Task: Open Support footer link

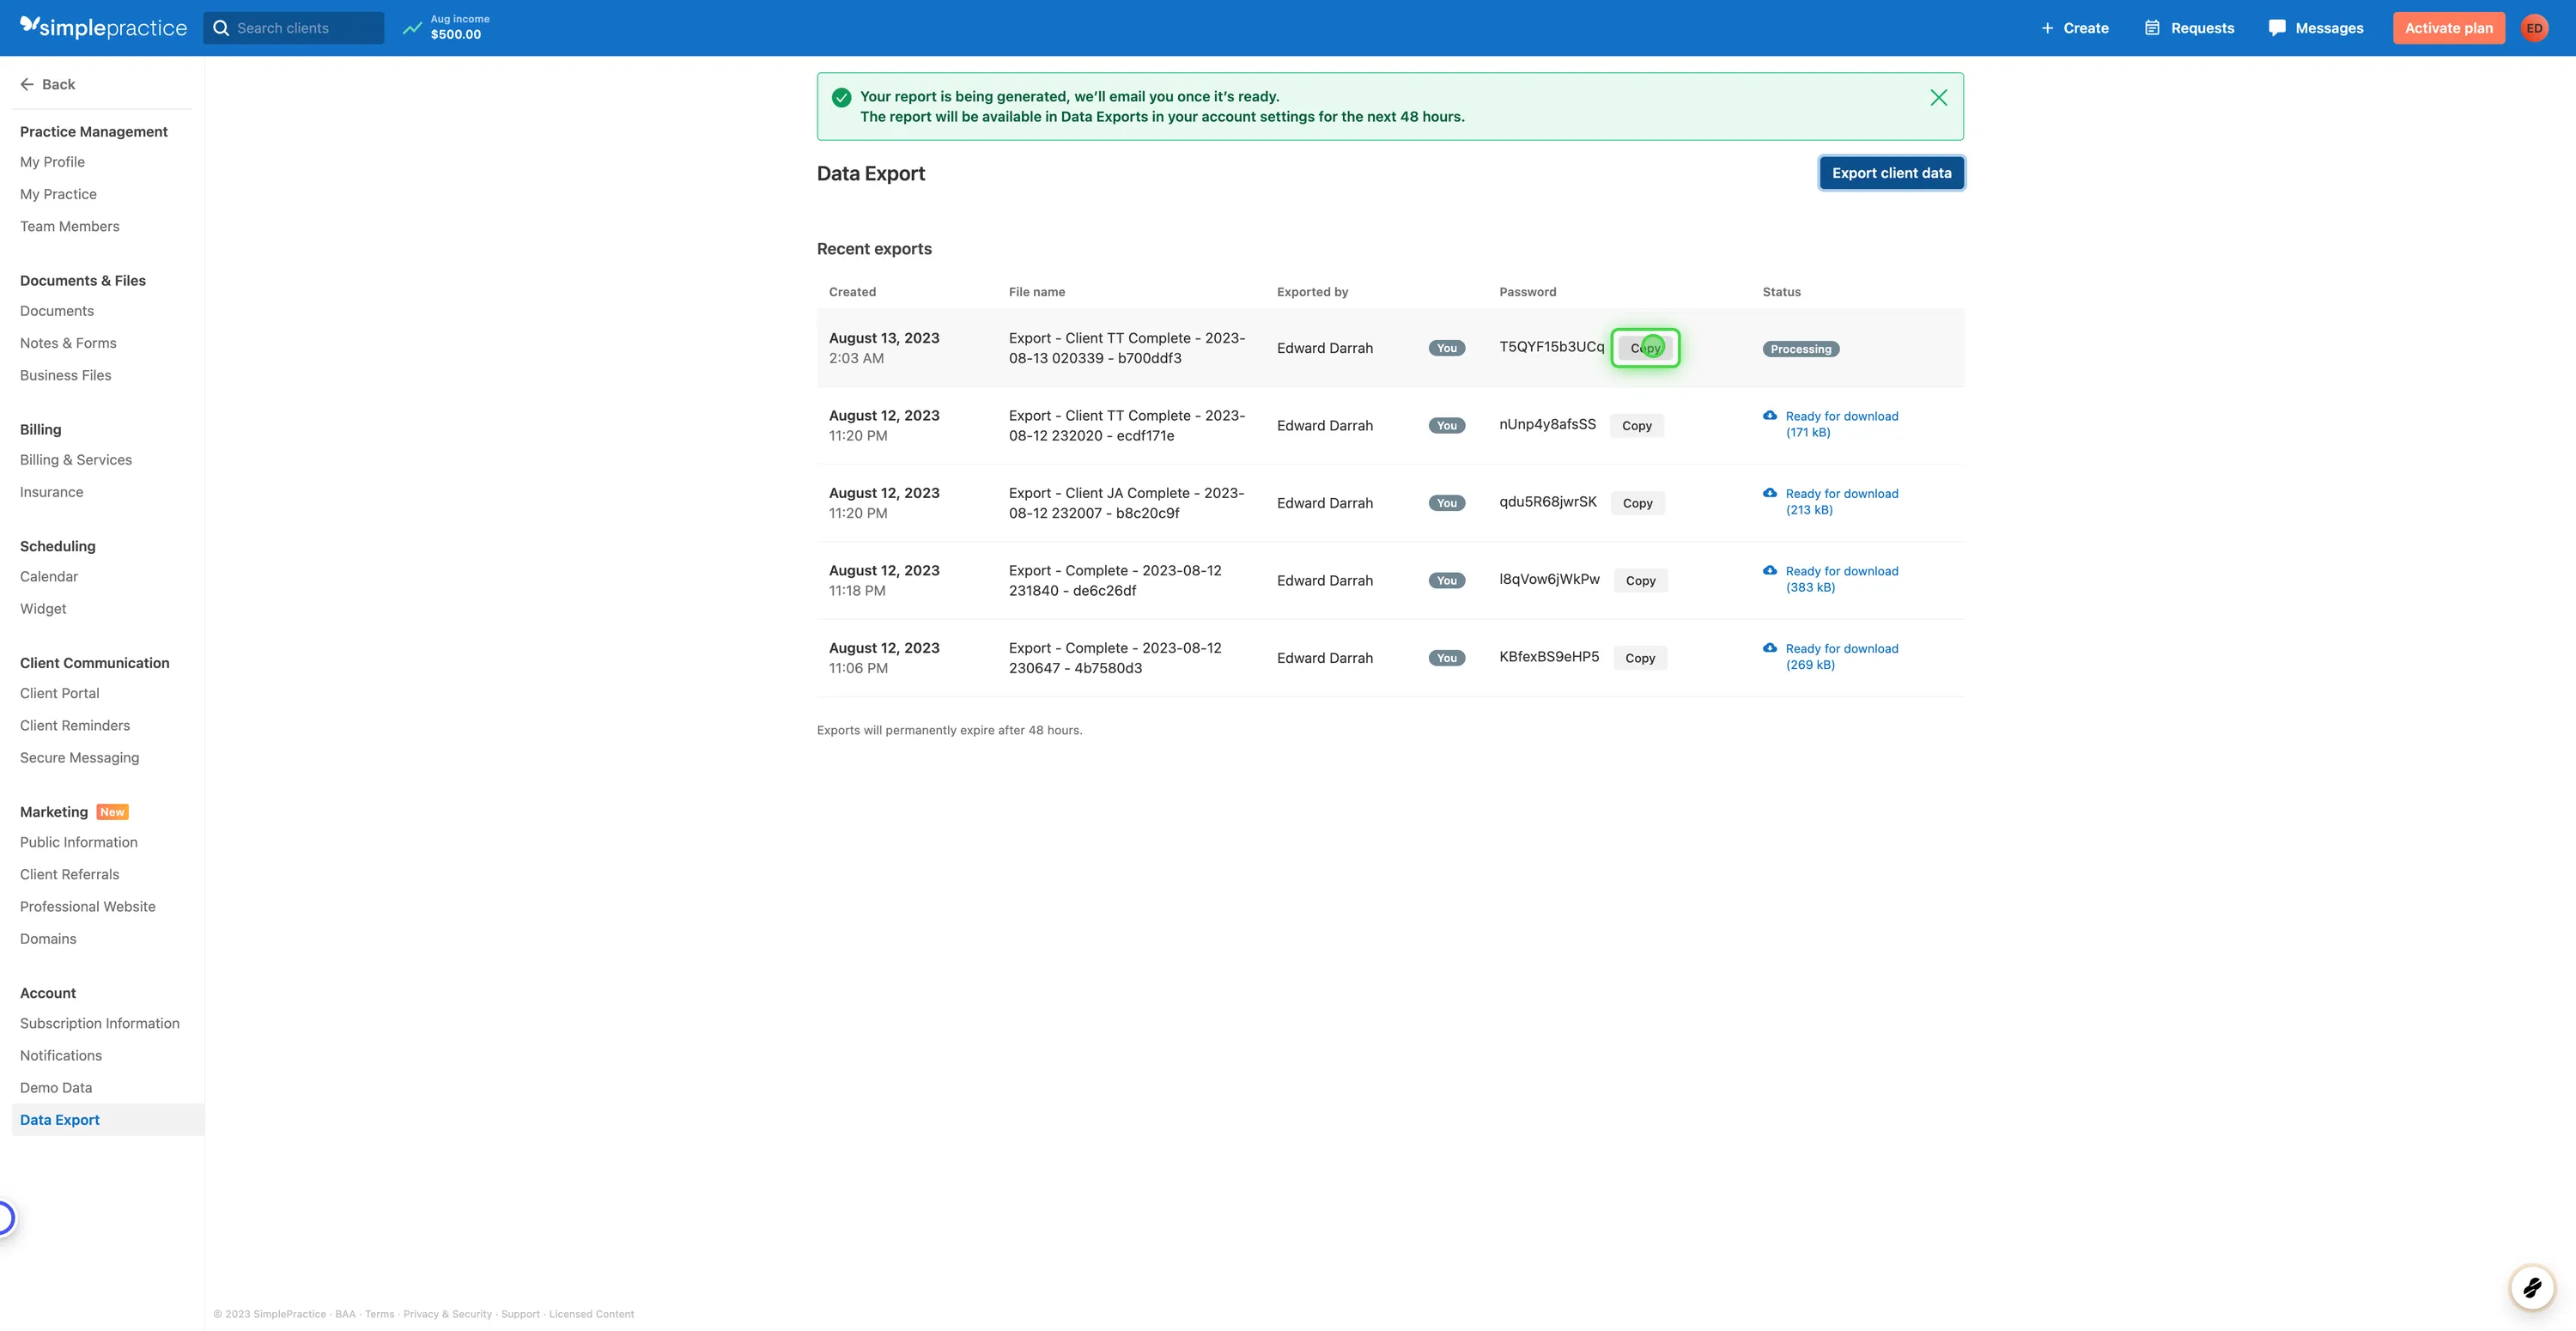Action: tap(520, 1314)
